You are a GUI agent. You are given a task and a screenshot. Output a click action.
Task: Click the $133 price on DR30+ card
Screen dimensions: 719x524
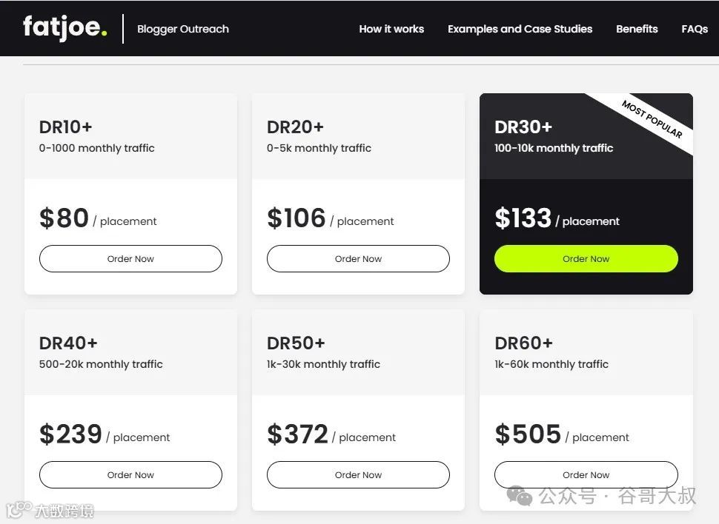coord(523,218)
